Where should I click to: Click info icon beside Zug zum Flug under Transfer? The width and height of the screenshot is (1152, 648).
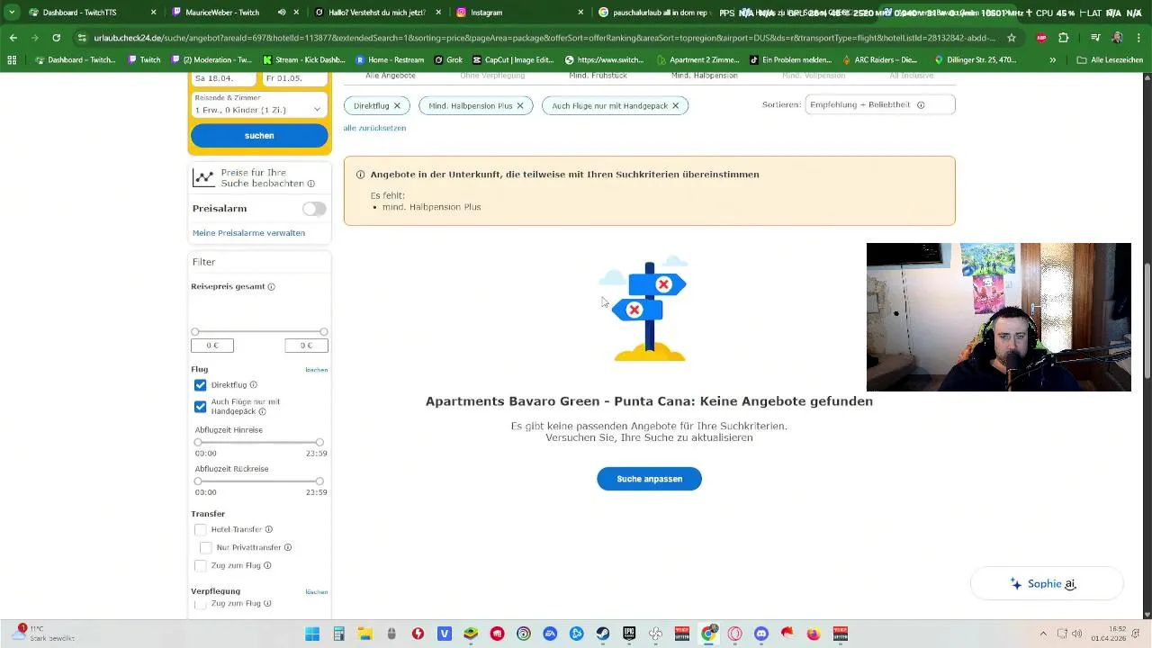coord(267,565)
